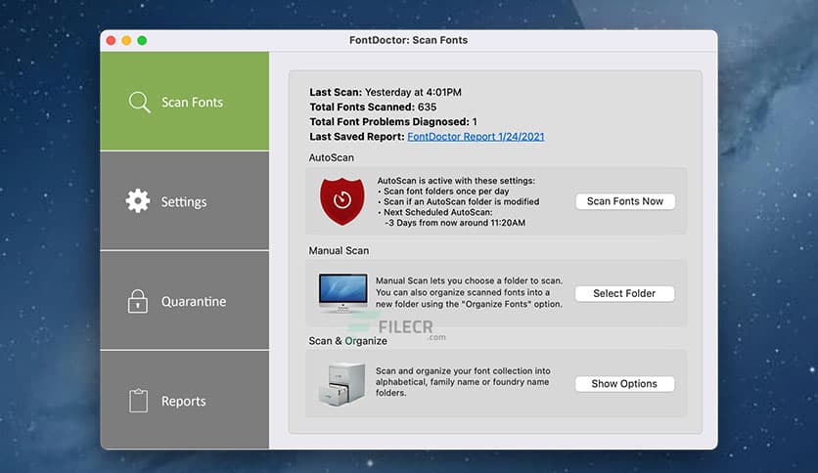
Task: Open the FontDoctor Report 1/24/2021 link
Action: pyautogui.click(x=476, y=137)
